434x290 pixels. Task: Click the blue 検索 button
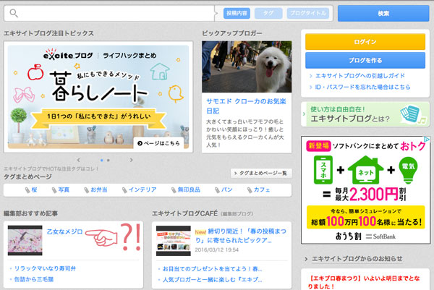click(383, 13)
